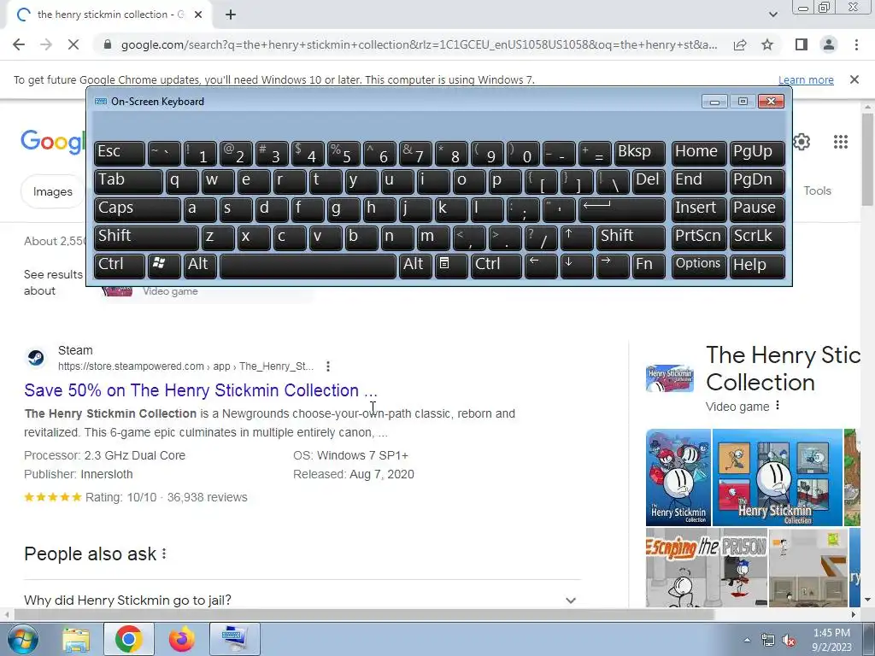Open Windows Start button
875x656 pixels.
pyautogui.click(x=22, y=639)
